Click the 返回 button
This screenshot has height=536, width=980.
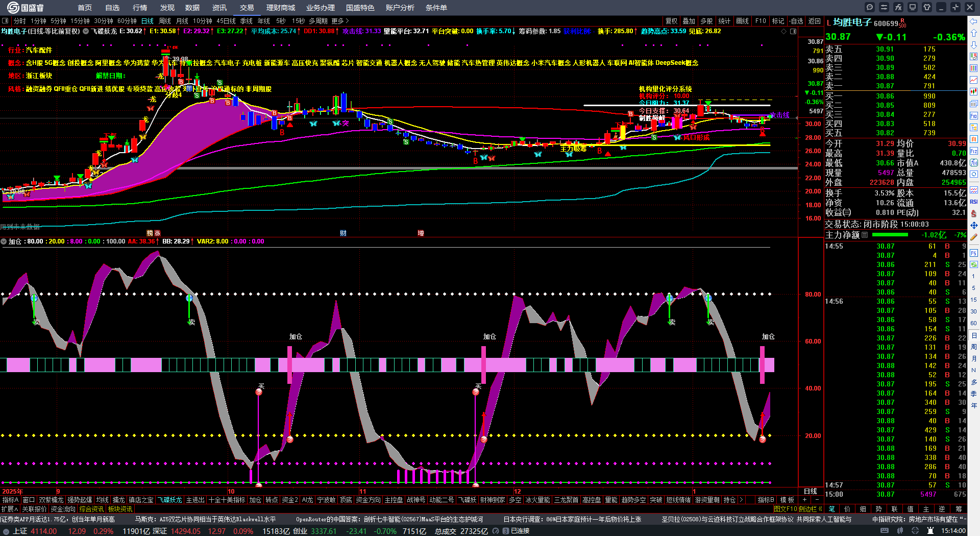click(x=815, y=21)
